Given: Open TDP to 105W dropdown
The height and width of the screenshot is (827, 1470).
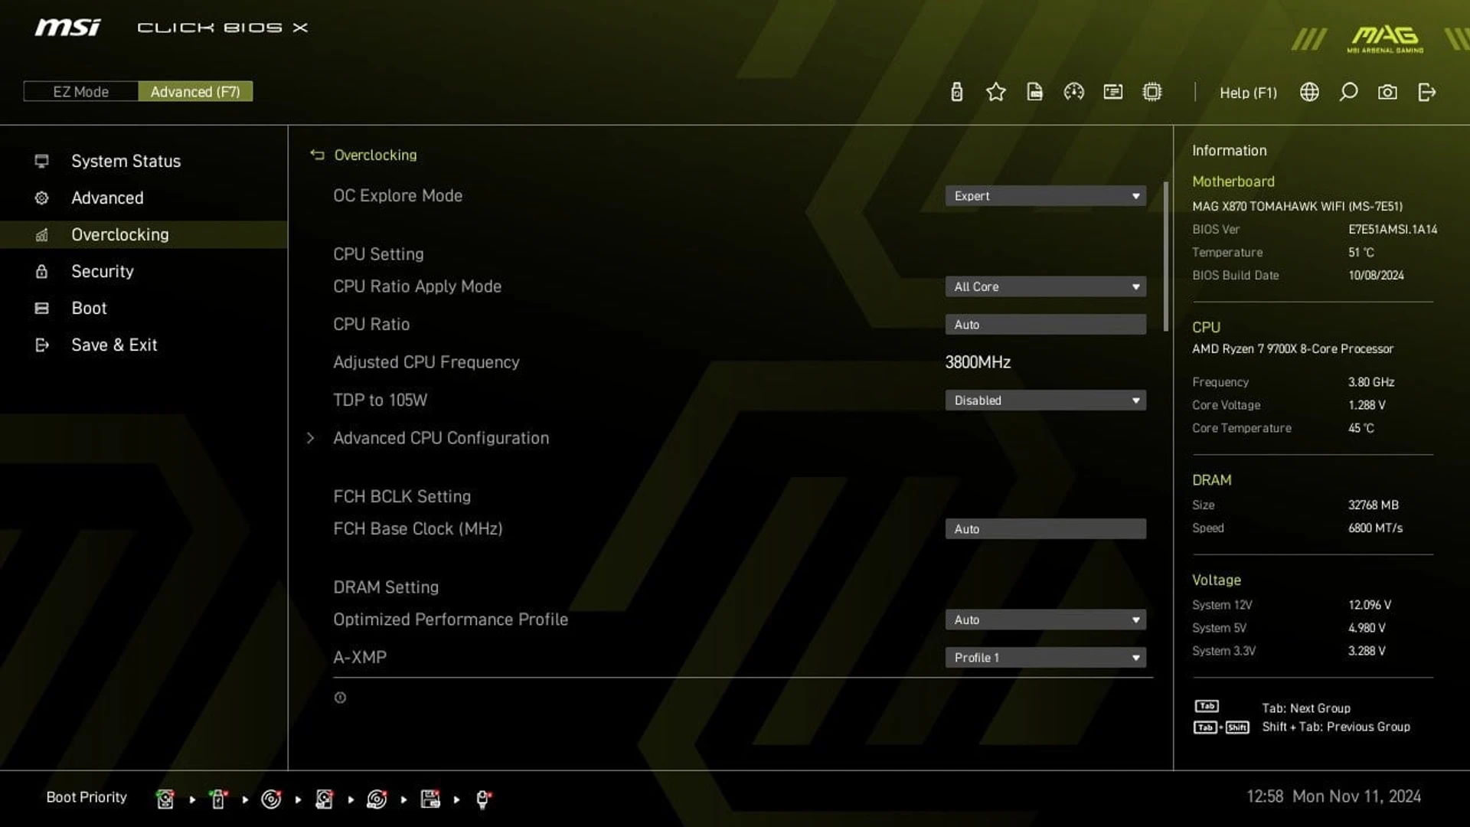Looking at the screenshot, I should (x=1045, y=400).
